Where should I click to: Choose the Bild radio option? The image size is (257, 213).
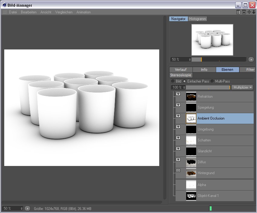pos(173,81)
